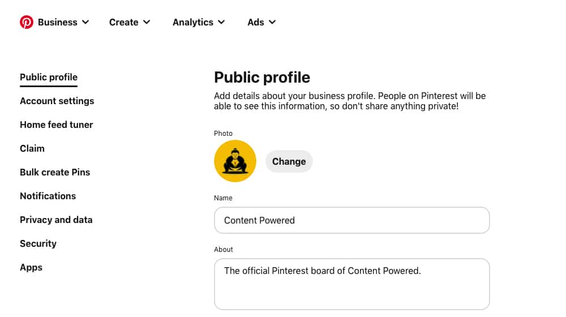Click the Name field label

pos(223,198)
